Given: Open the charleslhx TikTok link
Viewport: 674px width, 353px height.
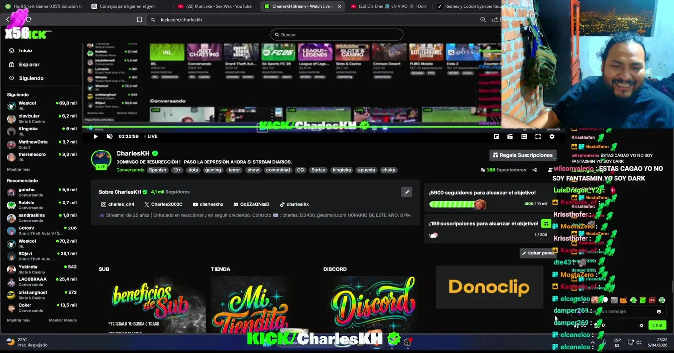Looking at the screenshot, I should coord(294,204).
